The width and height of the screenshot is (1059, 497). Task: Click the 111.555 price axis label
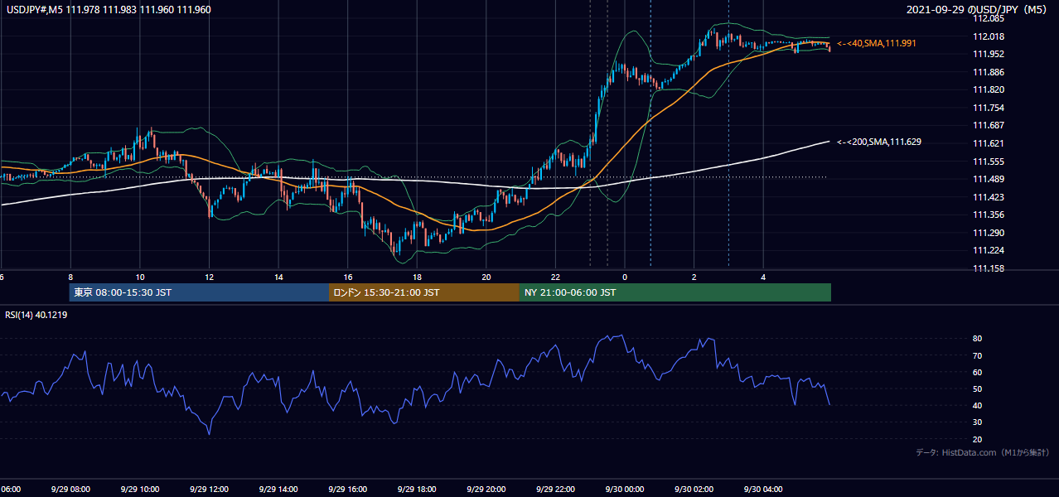(x=989, y=162)
